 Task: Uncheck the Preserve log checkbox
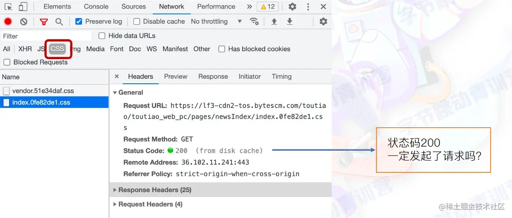pyautogui.click(x=78, y=21)
